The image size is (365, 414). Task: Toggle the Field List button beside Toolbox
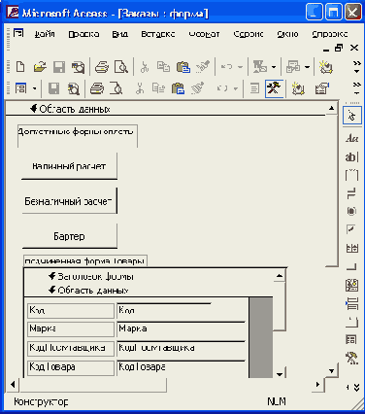point(254,88)
